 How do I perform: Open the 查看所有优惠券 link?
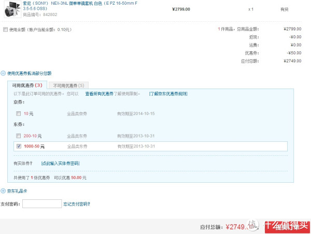point(100,94)
